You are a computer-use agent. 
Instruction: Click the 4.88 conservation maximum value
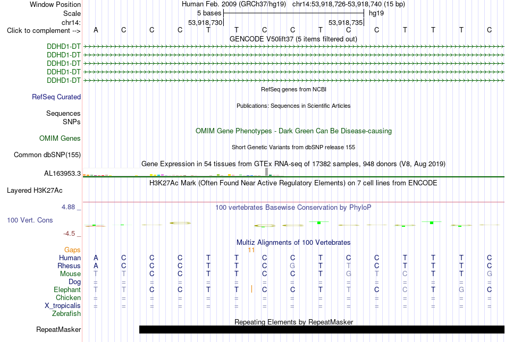tap(68, 207)
